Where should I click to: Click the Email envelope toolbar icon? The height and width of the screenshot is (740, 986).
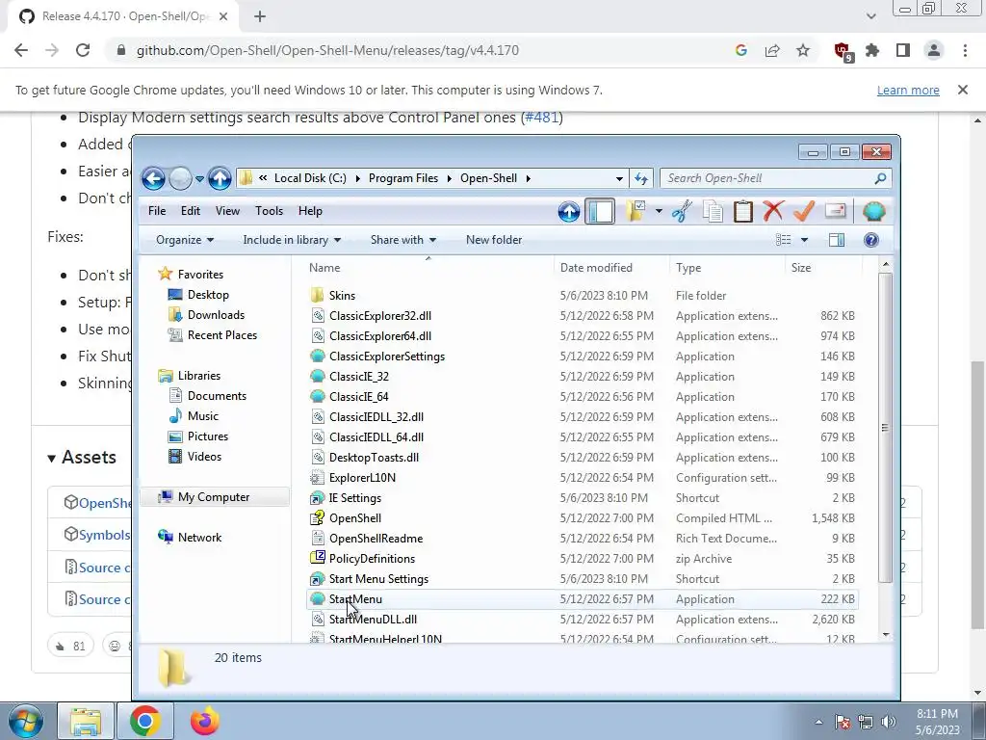coord(835,211)
